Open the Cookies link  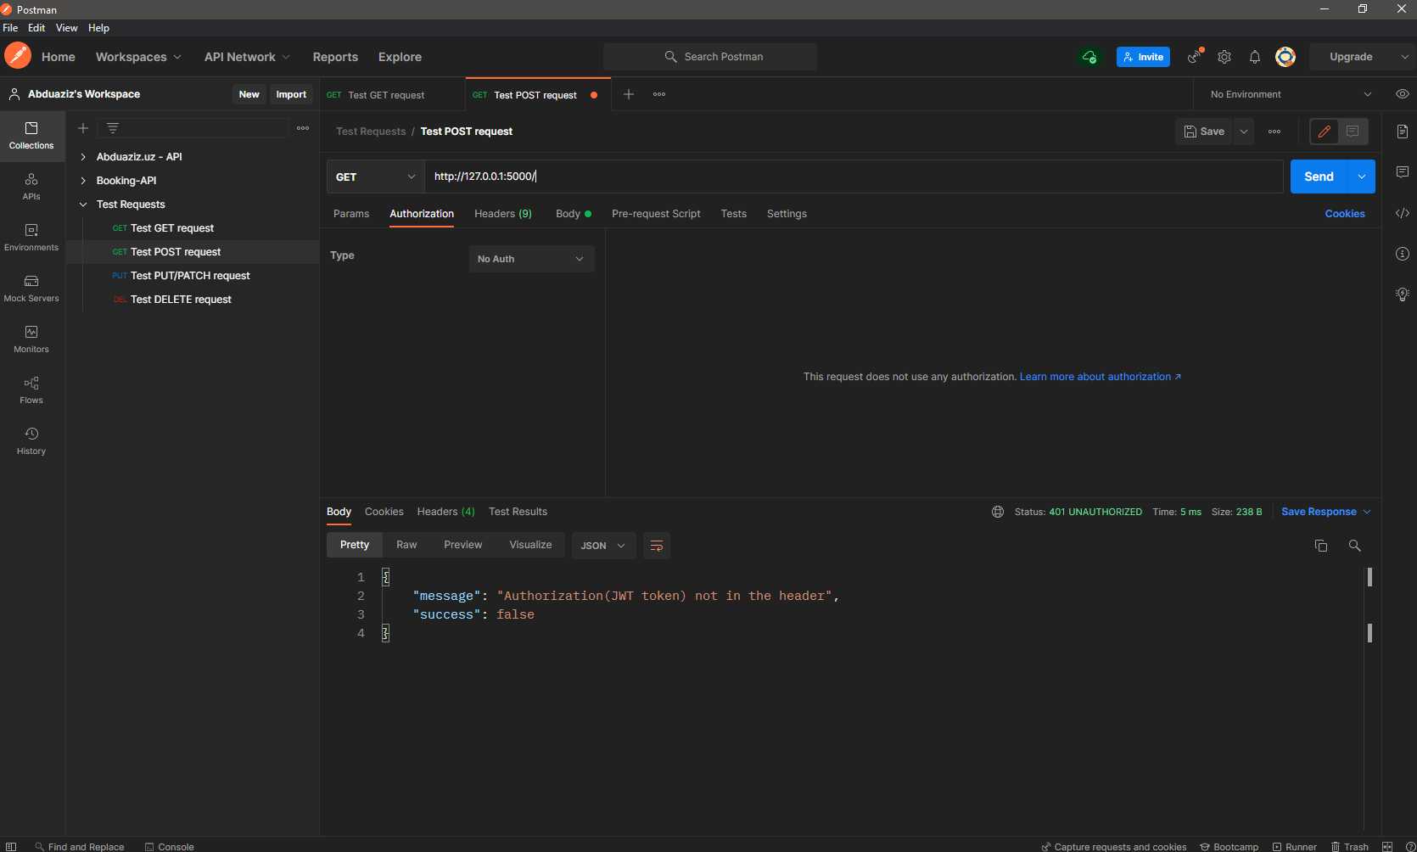tap(1345, 214)
